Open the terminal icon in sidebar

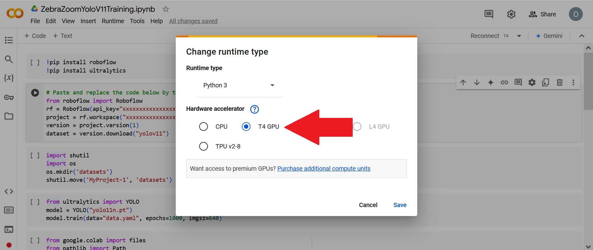coord(9,230)
